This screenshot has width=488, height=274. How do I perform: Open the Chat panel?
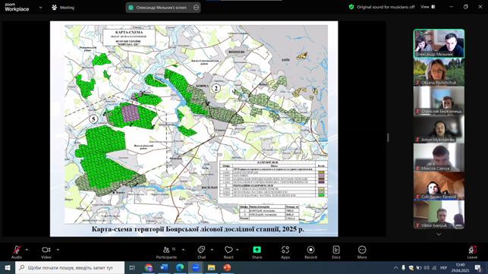(x=201, y=252)
